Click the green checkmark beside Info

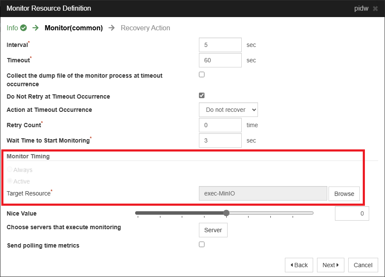pyautogui.click(x=22, y=28)
